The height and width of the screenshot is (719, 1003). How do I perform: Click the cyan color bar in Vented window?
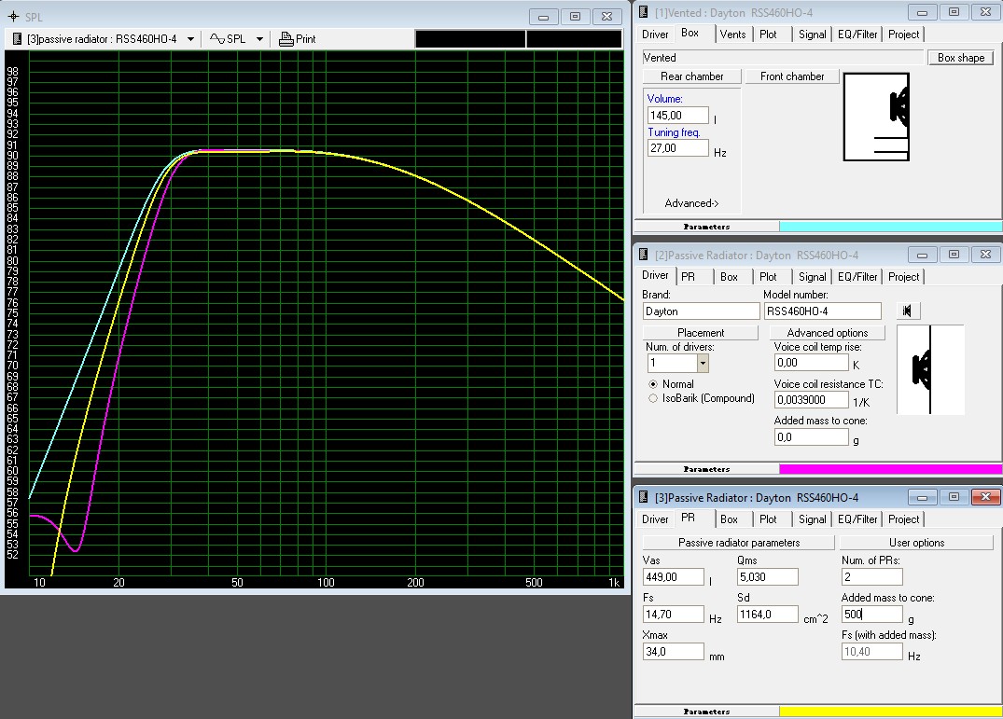[x=890, y=227]
